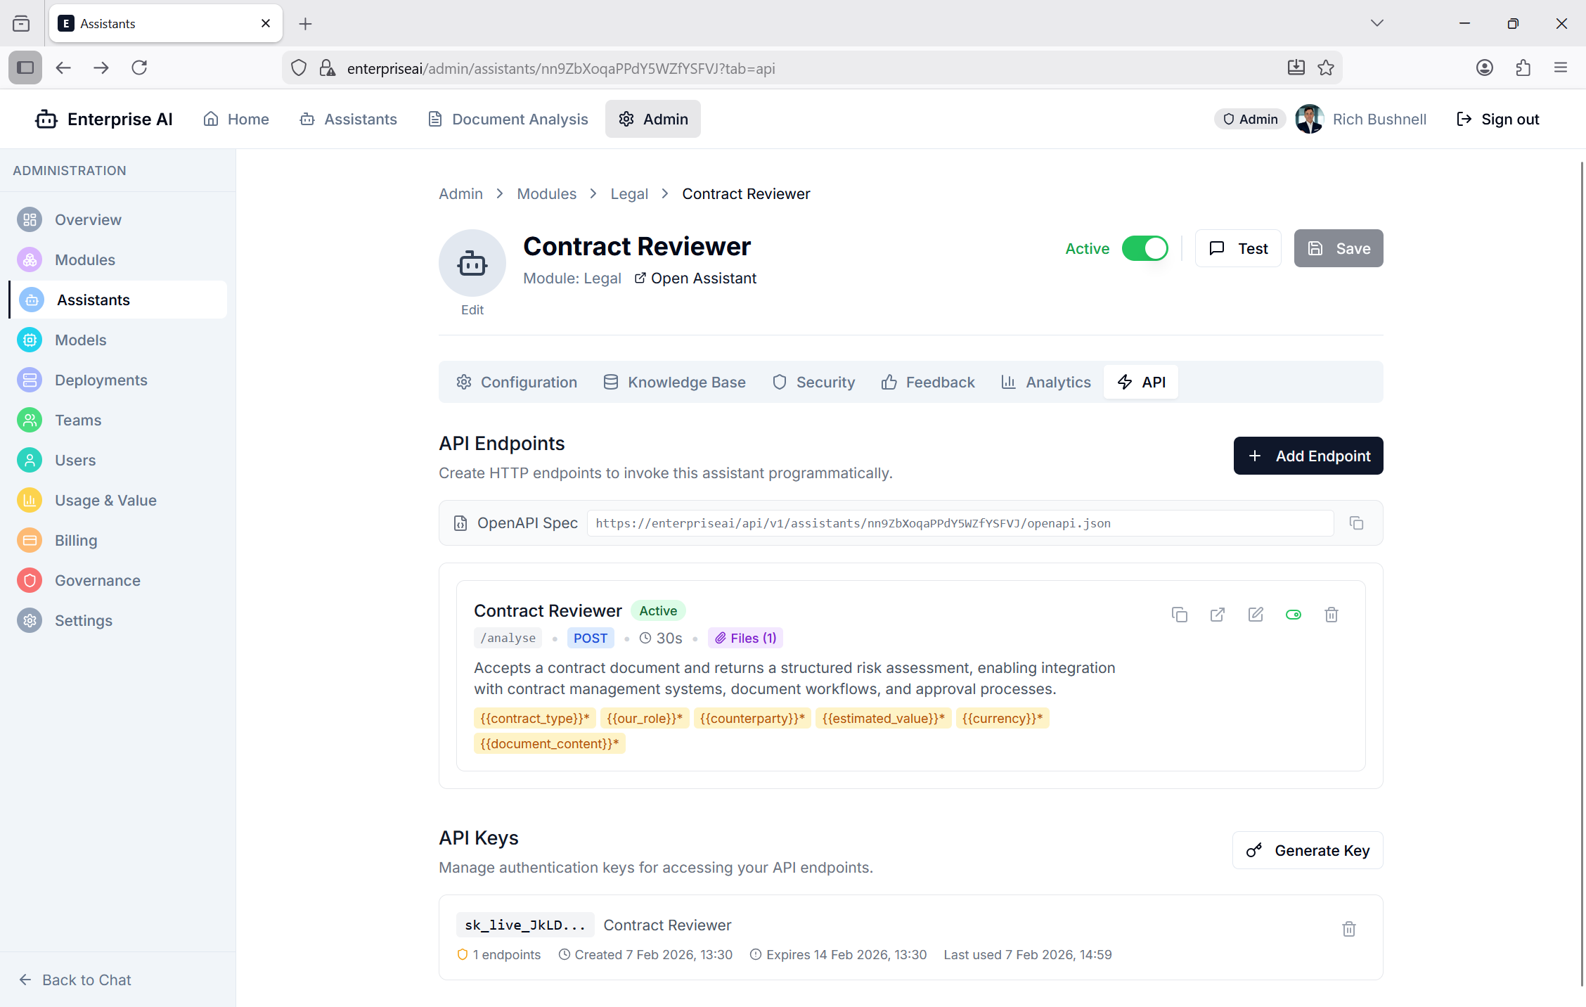Open browser downloads panel

pyautogui.click(x=1296, y=68)
